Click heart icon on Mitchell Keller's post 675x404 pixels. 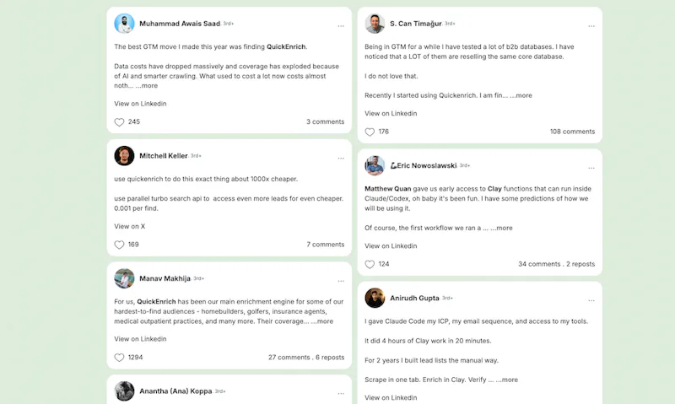pyautogui.click(x=119, y=245)
